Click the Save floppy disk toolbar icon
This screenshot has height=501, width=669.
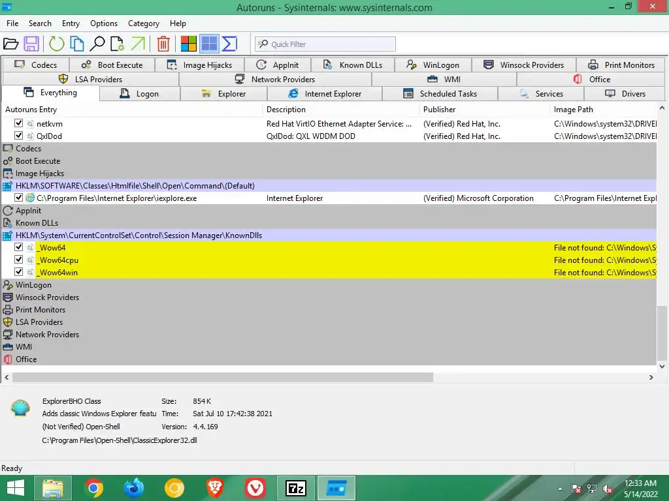[x=31, y=44]
